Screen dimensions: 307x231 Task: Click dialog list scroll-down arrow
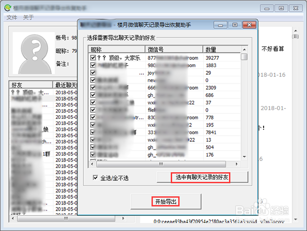[x=245, y=157]
